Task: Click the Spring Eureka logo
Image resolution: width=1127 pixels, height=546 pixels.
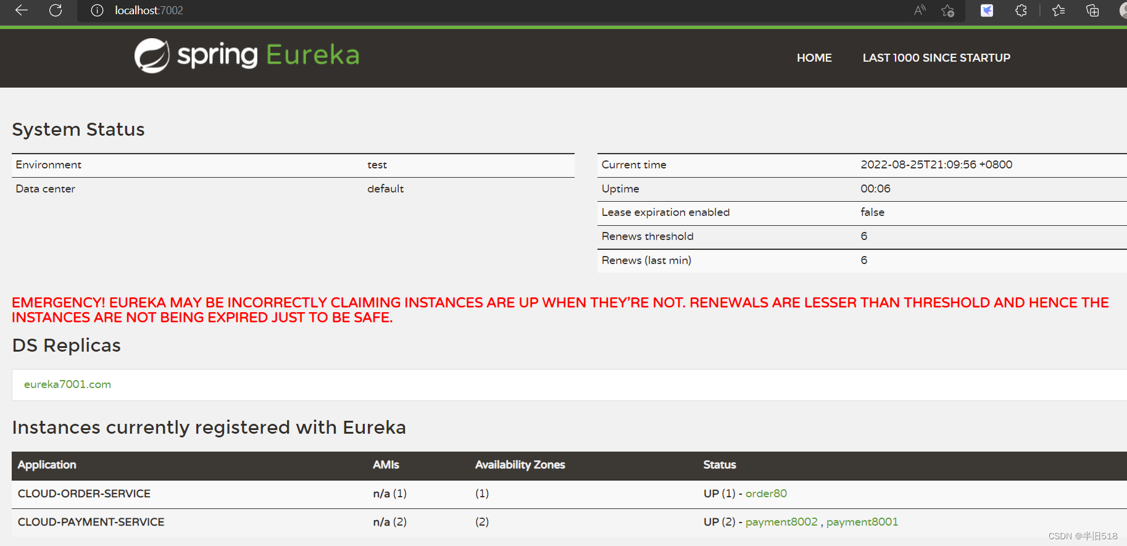Action: pyautogui.click(x=247, y=56)
